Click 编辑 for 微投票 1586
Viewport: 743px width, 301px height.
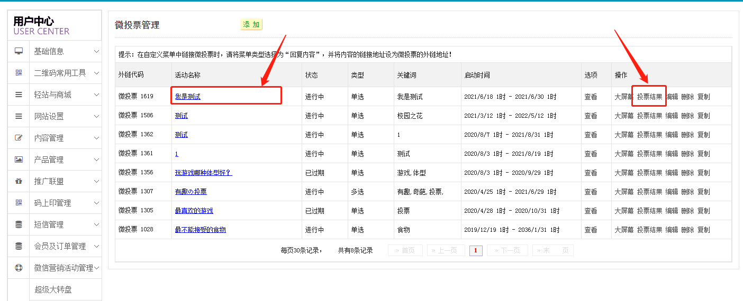pos(672,116)
